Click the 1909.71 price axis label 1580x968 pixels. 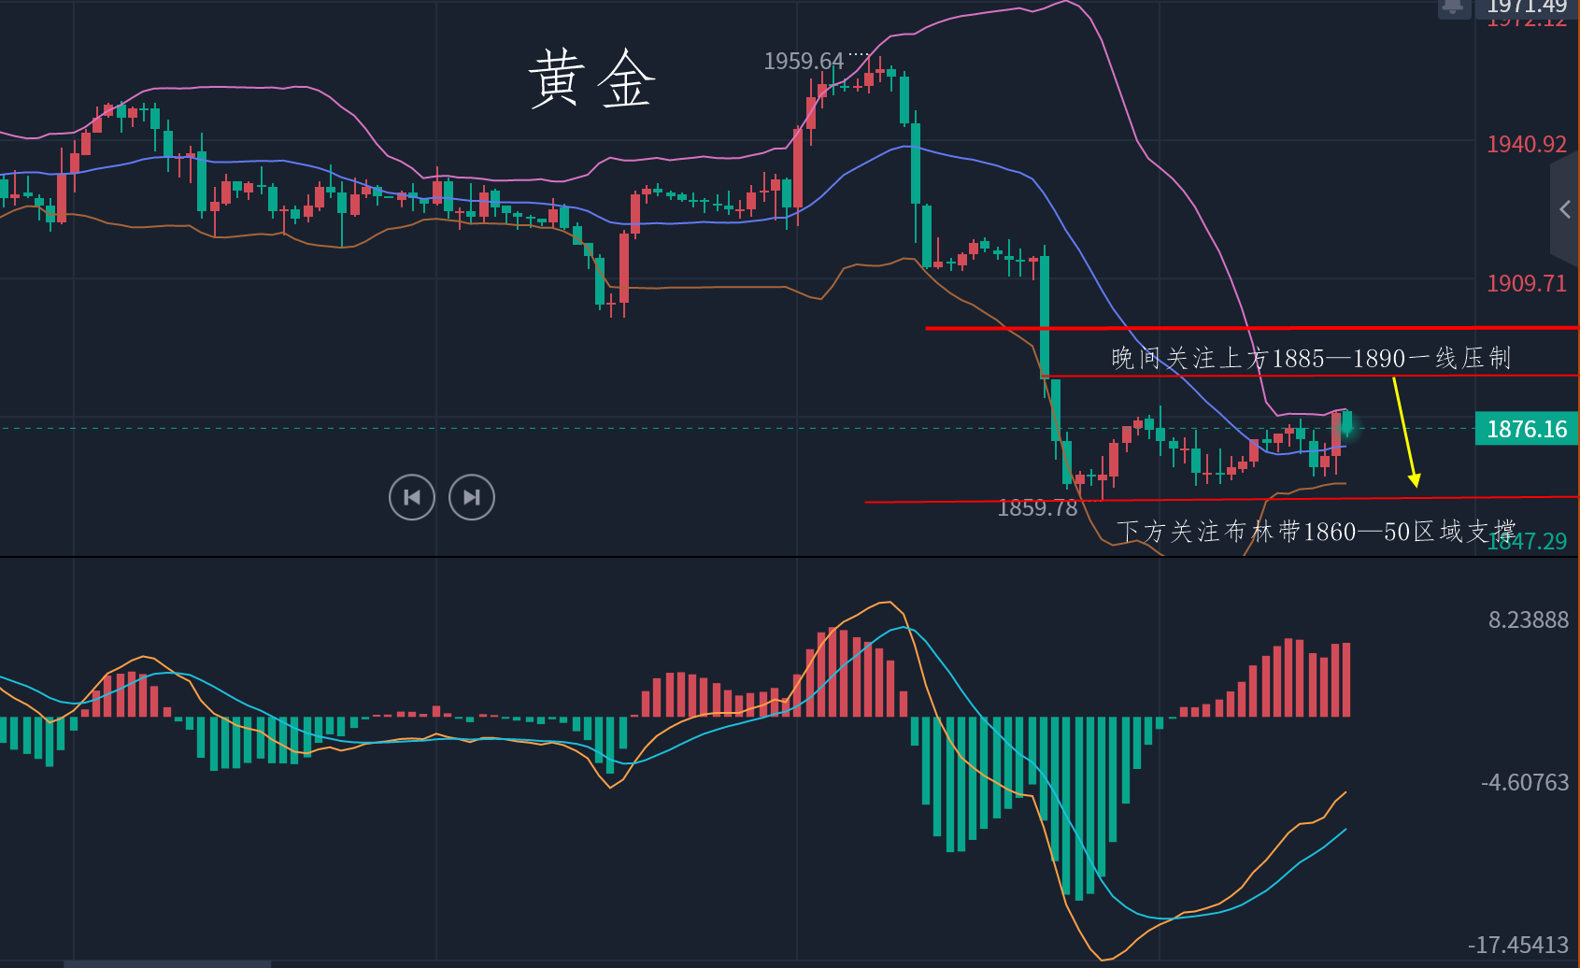[1526, 283]
